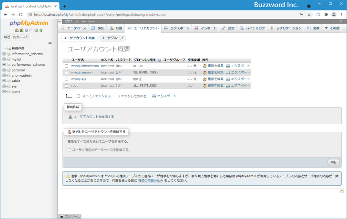Click edit privileges icon for root
The image size is (347, 219).
[205, 86]
